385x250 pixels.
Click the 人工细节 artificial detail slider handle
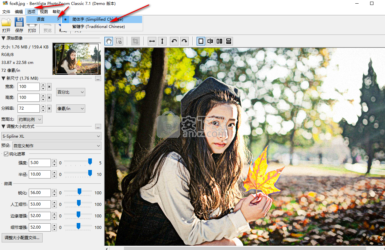click(x=79, y=203)
